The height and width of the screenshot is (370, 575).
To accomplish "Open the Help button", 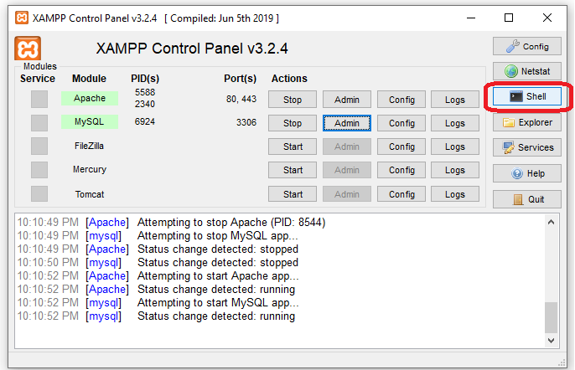I will point(527,173).
